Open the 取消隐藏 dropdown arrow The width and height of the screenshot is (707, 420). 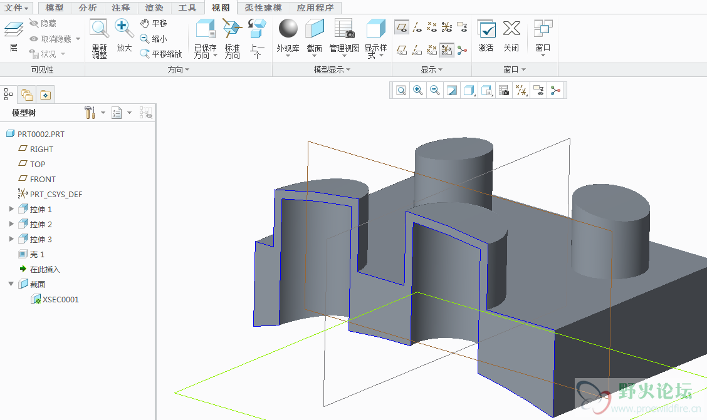78,39
